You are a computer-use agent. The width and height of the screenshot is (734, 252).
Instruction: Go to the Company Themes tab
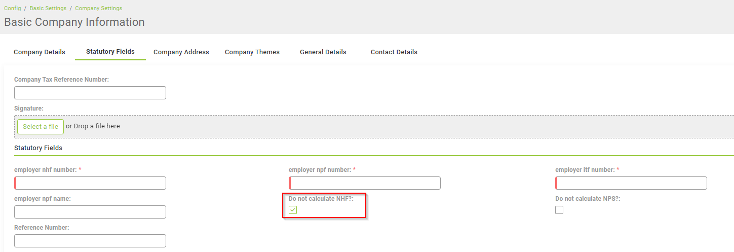(252, 52)
